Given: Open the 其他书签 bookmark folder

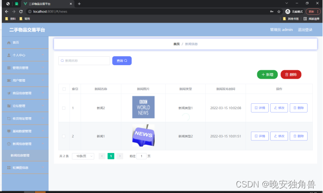Looking at the screenshot, I should click(291, 19).
